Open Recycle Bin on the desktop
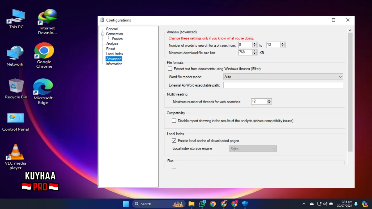 [x=16, y=89]
